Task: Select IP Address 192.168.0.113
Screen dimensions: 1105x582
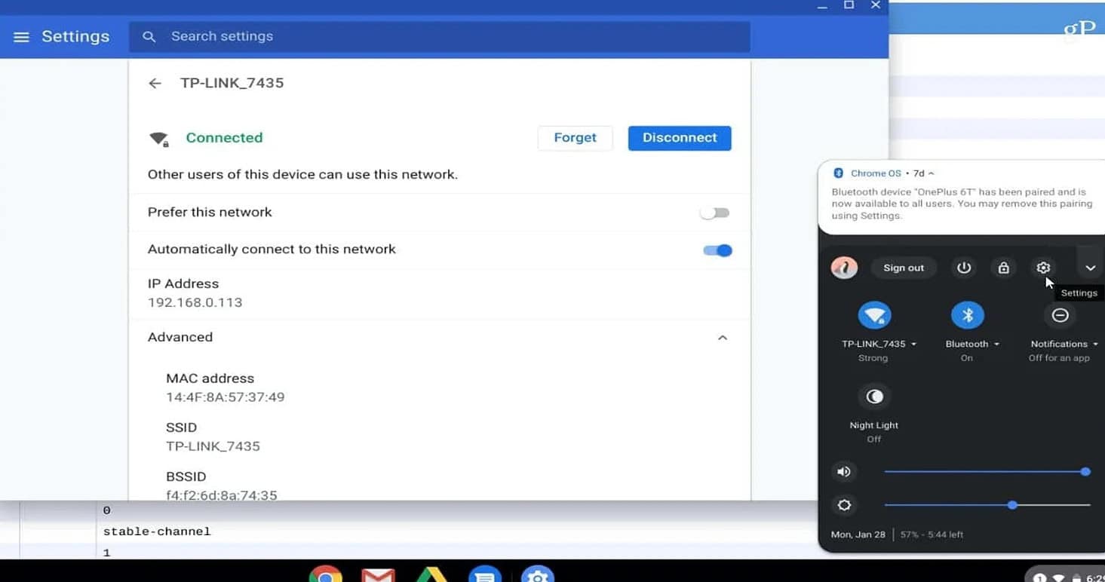Action: click(x=195, y=302)
